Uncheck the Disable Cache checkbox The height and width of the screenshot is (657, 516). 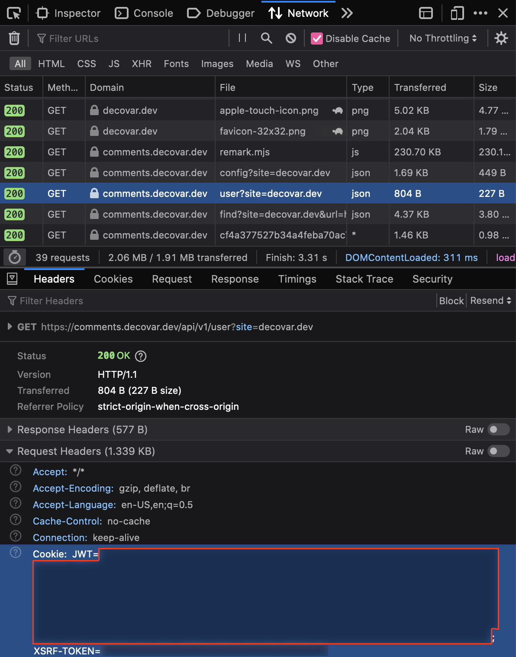click(317, 39)
